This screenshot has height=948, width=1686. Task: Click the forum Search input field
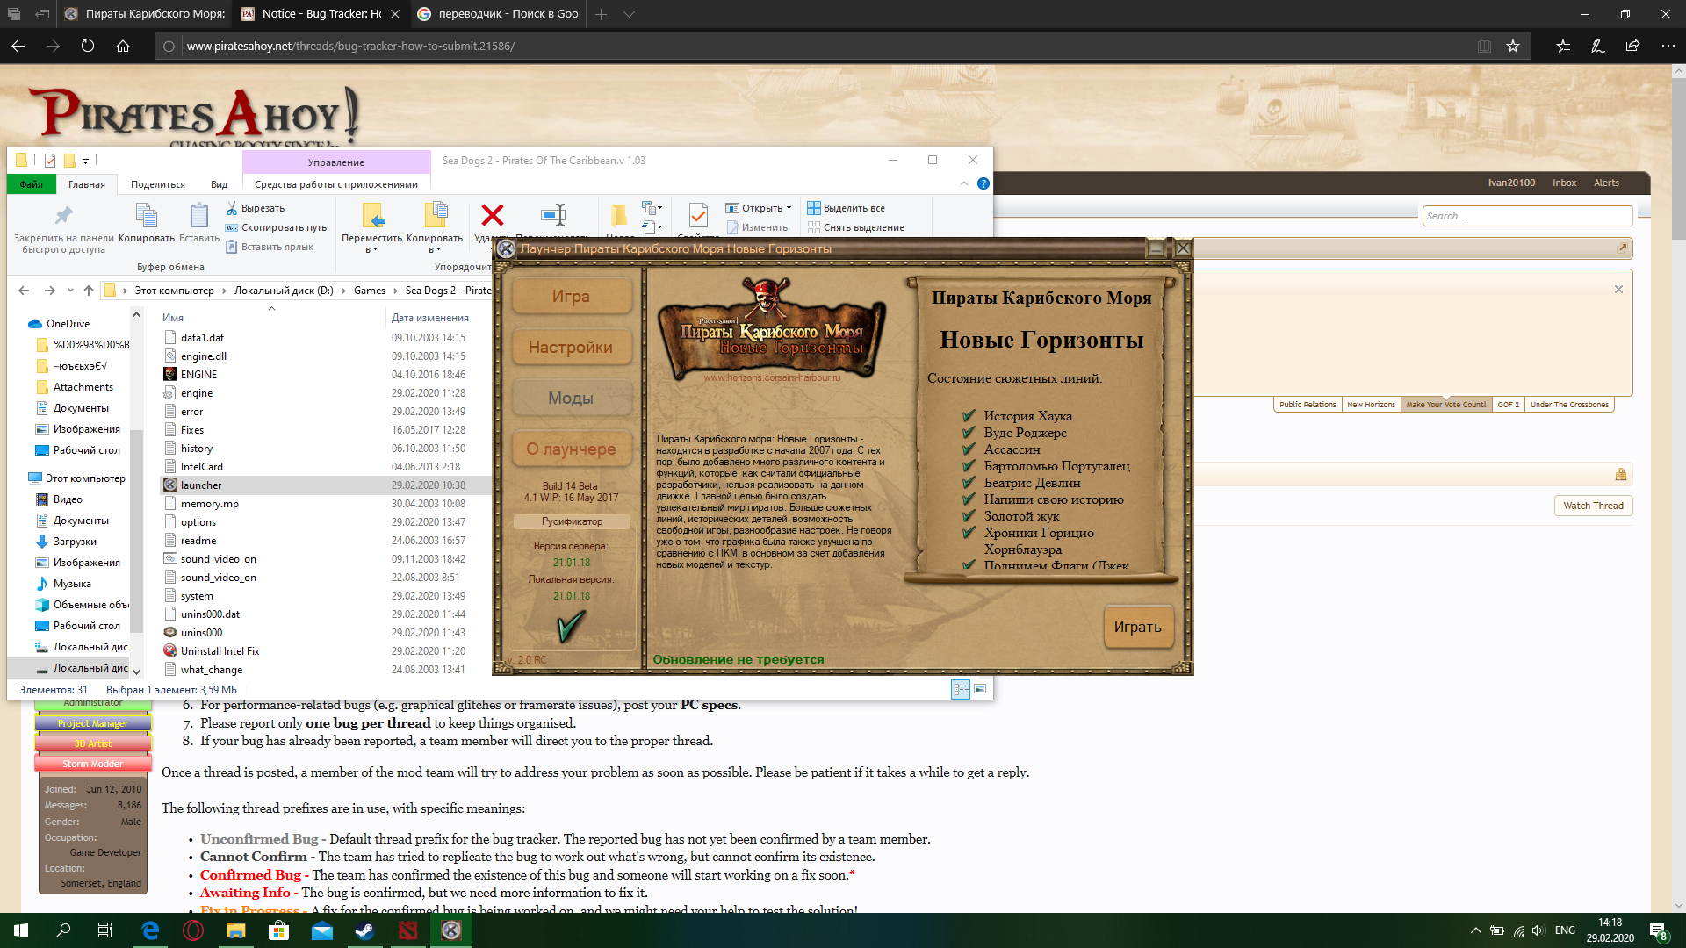coord(1527,216)
